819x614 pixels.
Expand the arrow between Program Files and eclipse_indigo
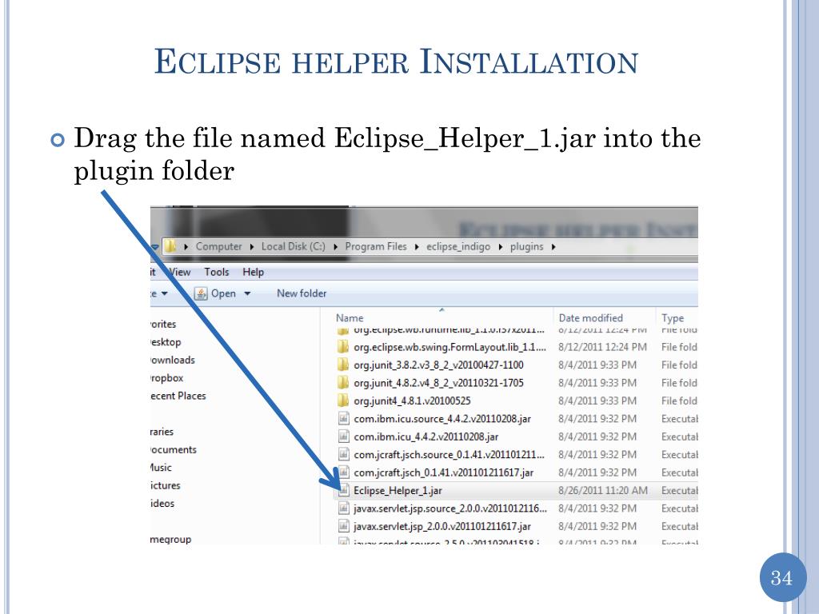click(x=416, y=246)
